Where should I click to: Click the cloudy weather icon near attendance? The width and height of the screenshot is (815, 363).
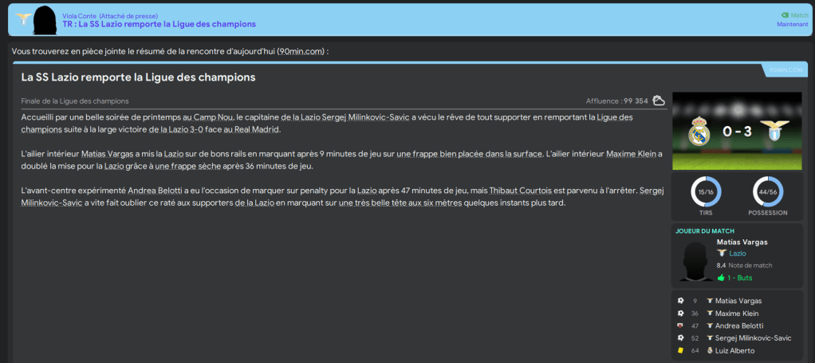[x=659, y=101]
